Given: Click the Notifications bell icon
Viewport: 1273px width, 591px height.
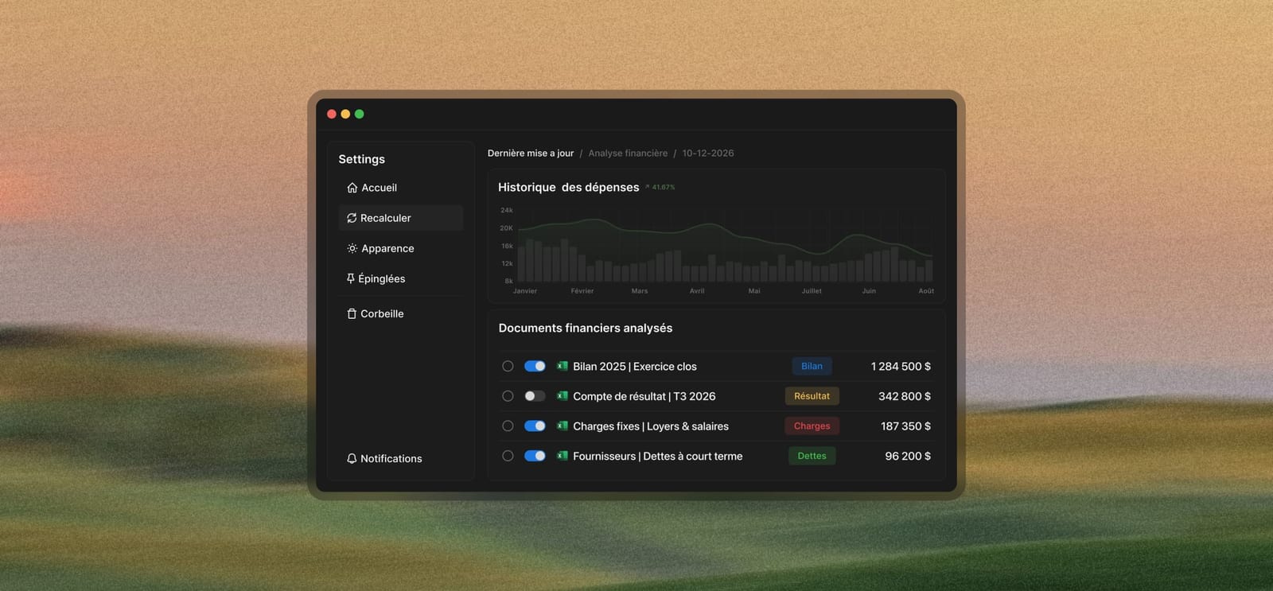Looking at the screenshot, I should click(352, 458).
